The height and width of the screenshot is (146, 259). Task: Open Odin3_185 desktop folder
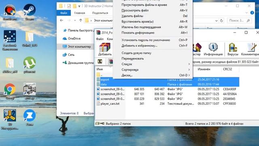pos(30,39)
